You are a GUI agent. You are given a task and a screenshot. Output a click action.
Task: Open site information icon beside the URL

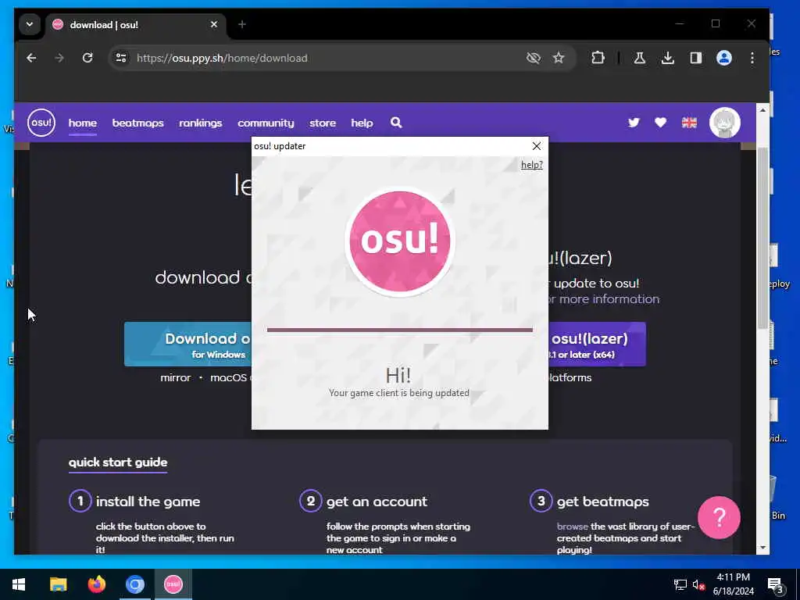[x=121, y=58]
